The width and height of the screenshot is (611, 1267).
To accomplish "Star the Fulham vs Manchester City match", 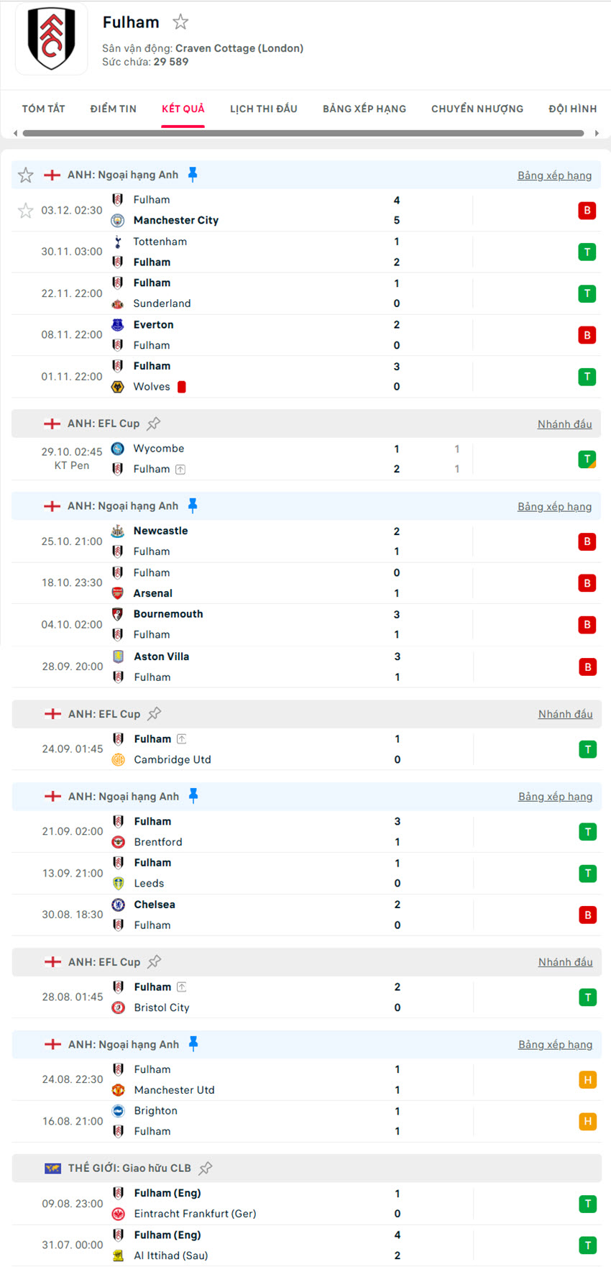I will [x=26, y=211].
